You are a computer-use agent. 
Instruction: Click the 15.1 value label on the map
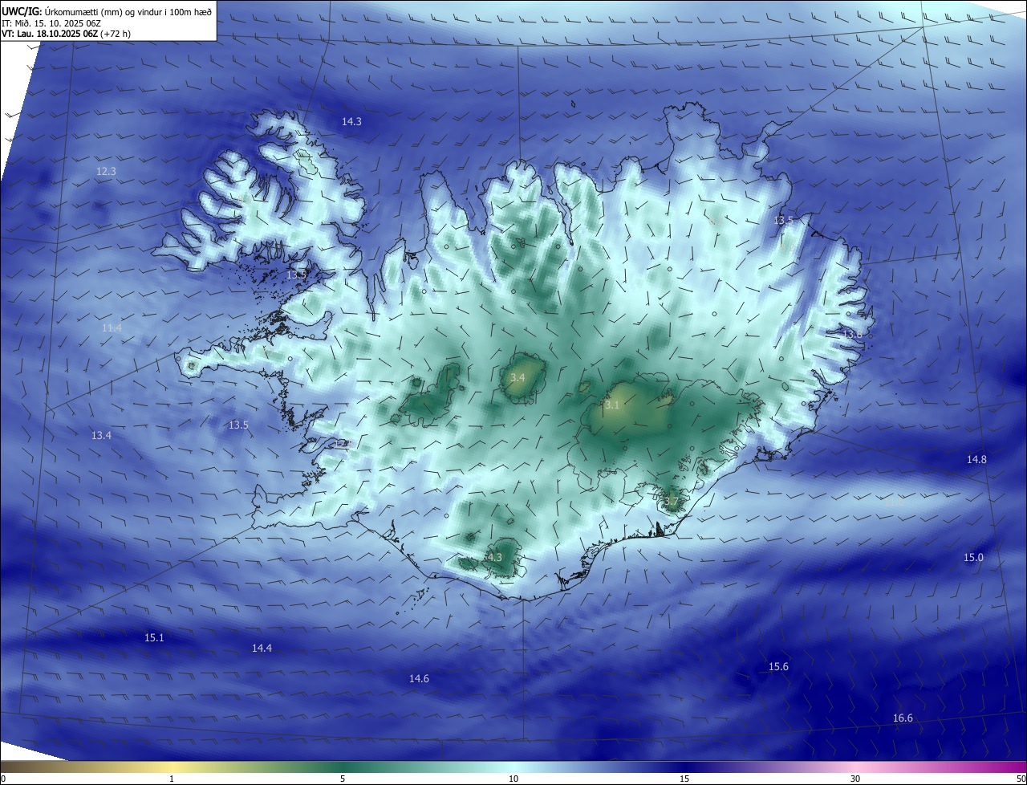tap(154, 638)
